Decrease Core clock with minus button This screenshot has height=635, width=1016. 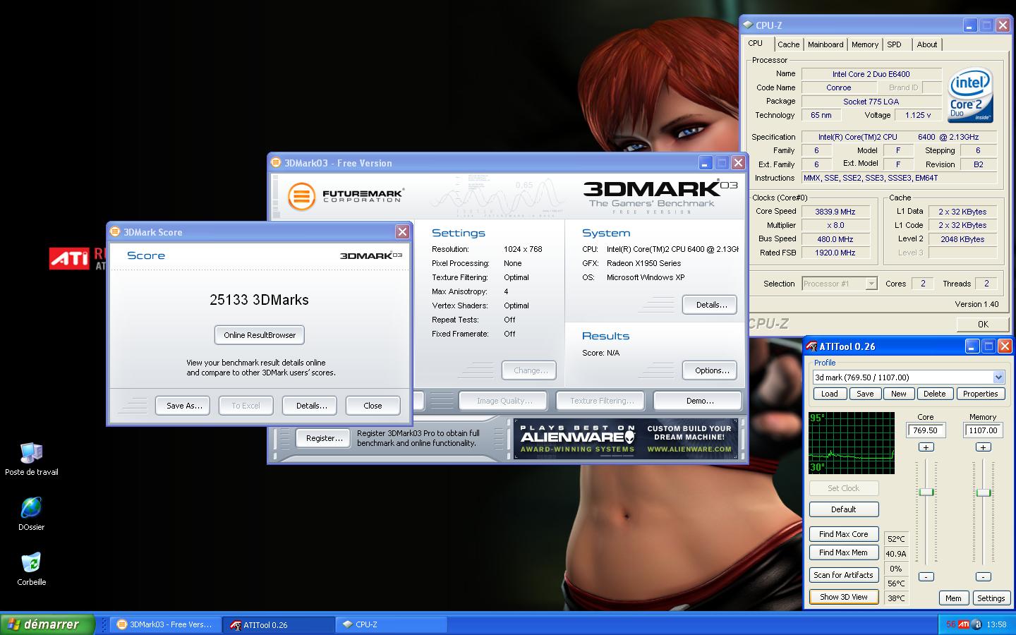tap(926, 576)
